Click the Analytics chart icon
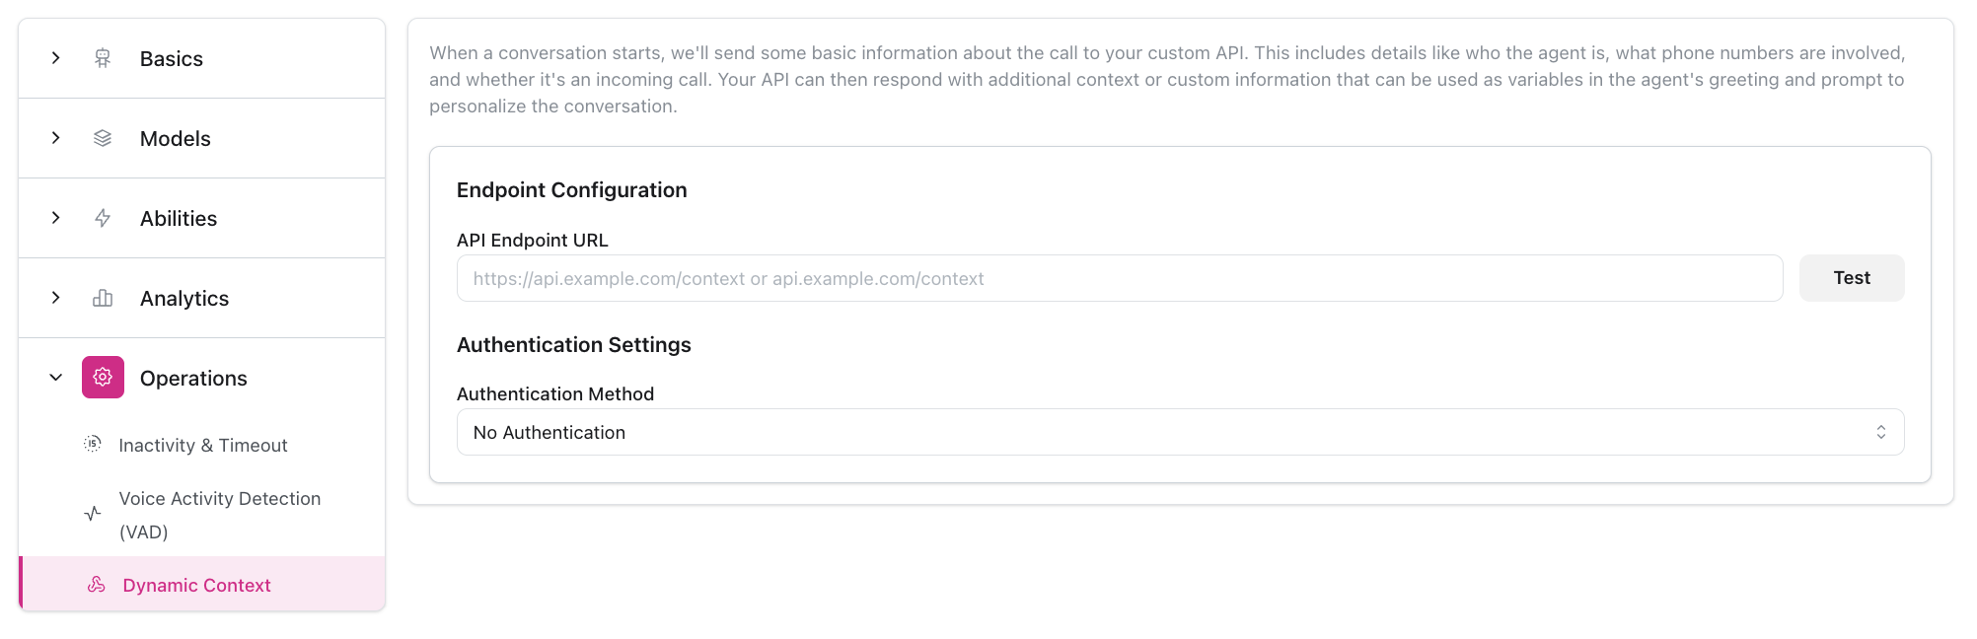This screenshot has height=639, width=1977. tap(103, 298)
